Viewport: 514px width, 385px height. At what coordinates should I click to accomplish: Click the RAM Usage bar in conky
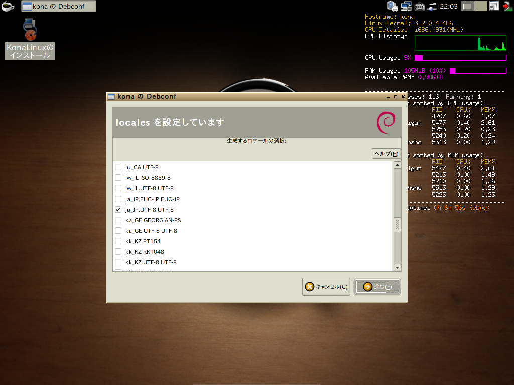[478, 70]
